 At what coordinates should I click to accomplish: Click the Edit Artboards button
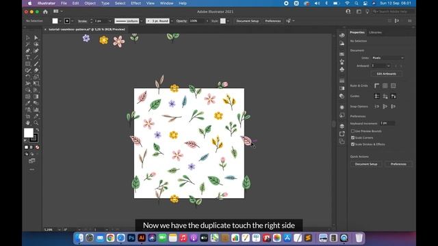pos(386,74)
